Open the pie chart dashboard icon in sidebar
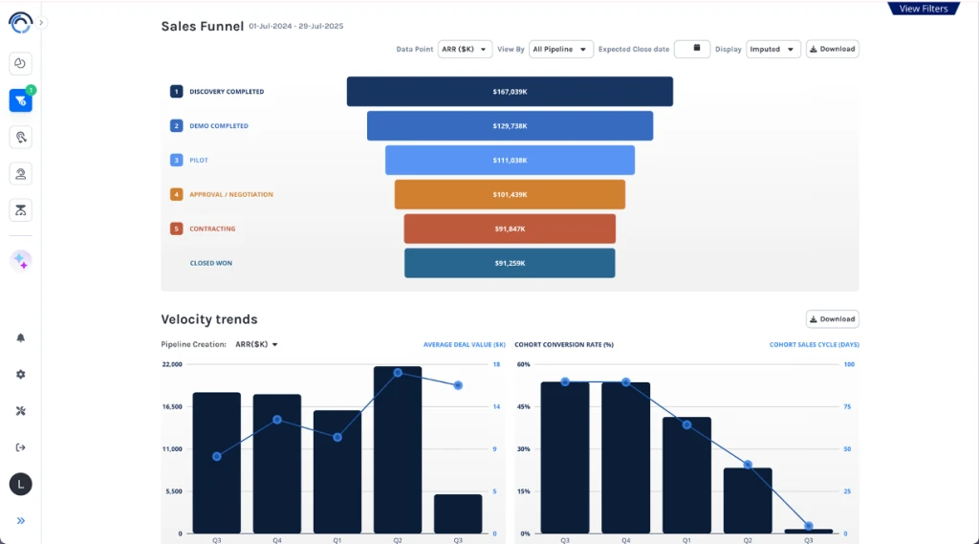The width and height of the screenshot is (979, 544). tap(20, 64)
